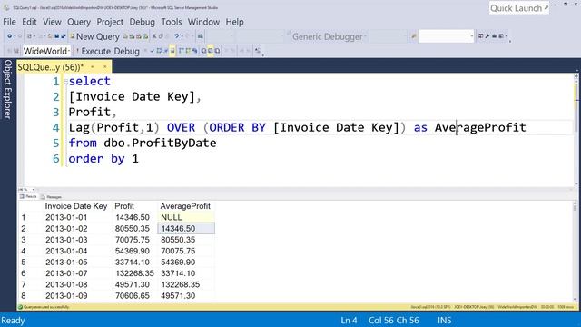Open the Tools menu
Image resolution: width=581 pixels, height=327 pixels.
[x=172, y=22]
